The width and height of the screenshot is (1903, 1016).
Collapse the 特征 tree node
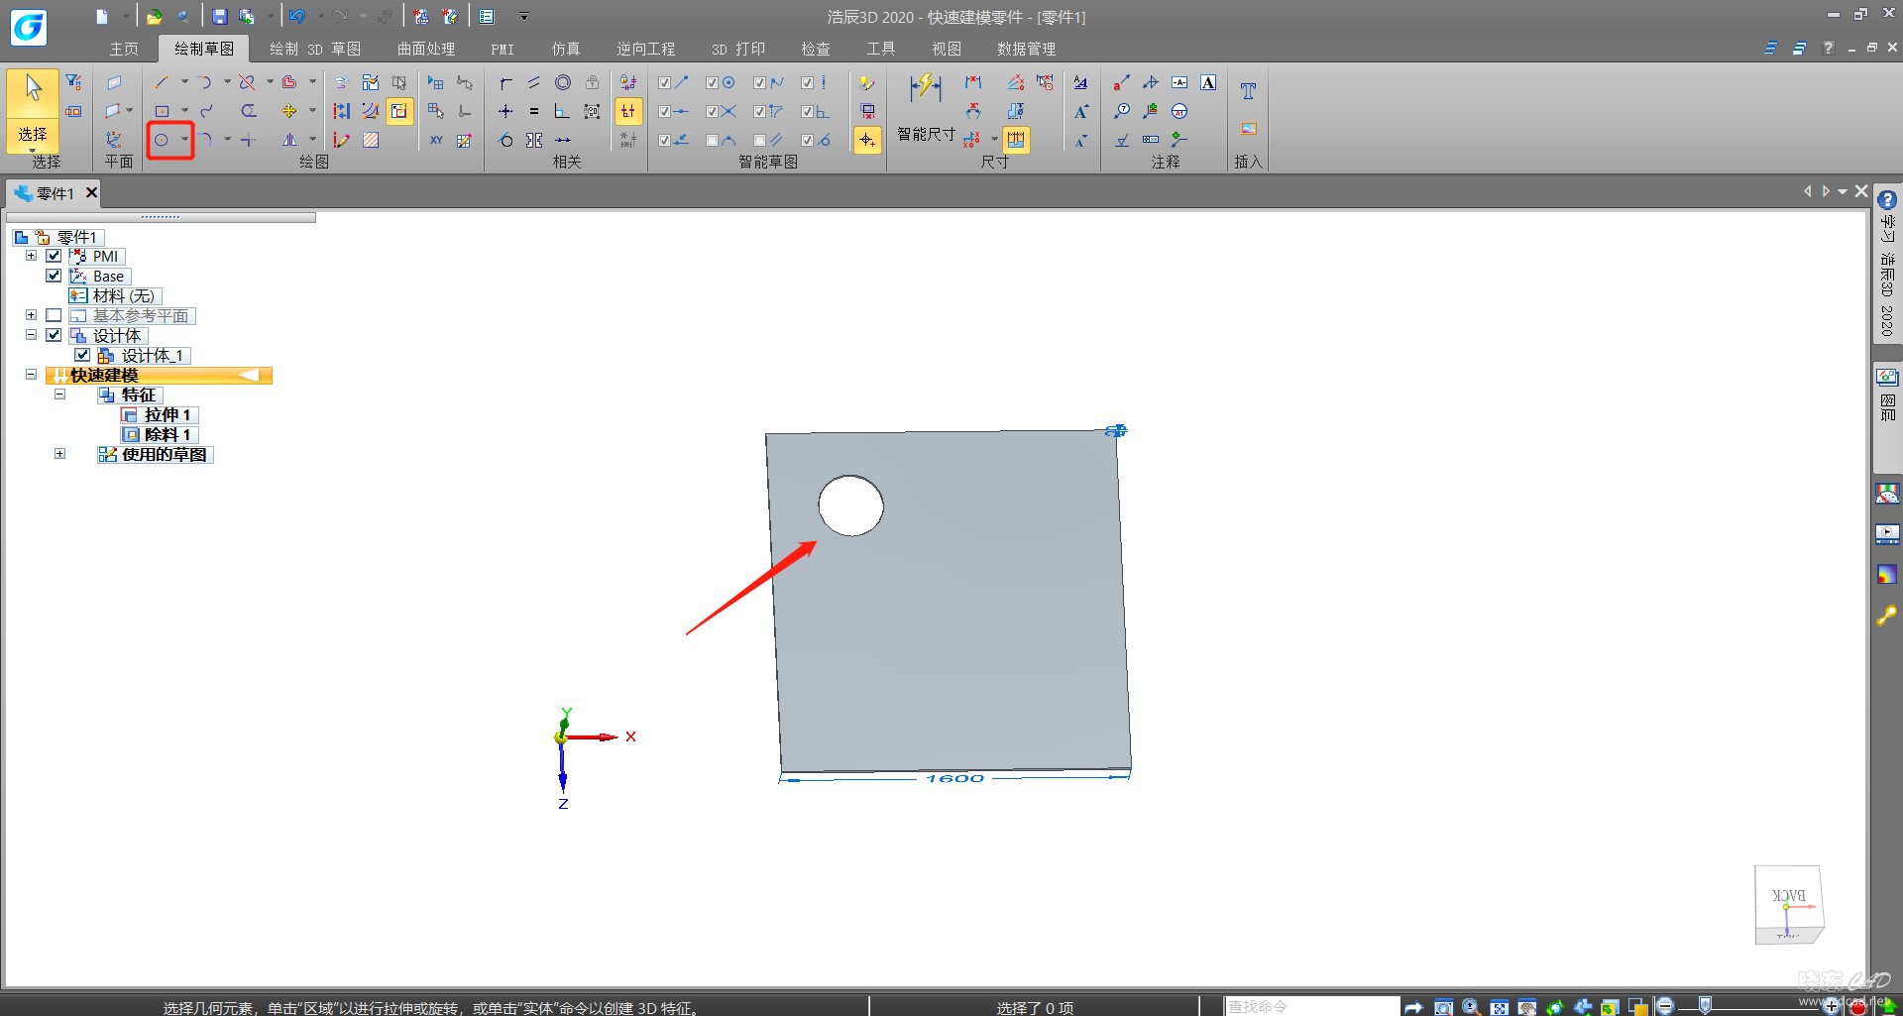[59, 395]
